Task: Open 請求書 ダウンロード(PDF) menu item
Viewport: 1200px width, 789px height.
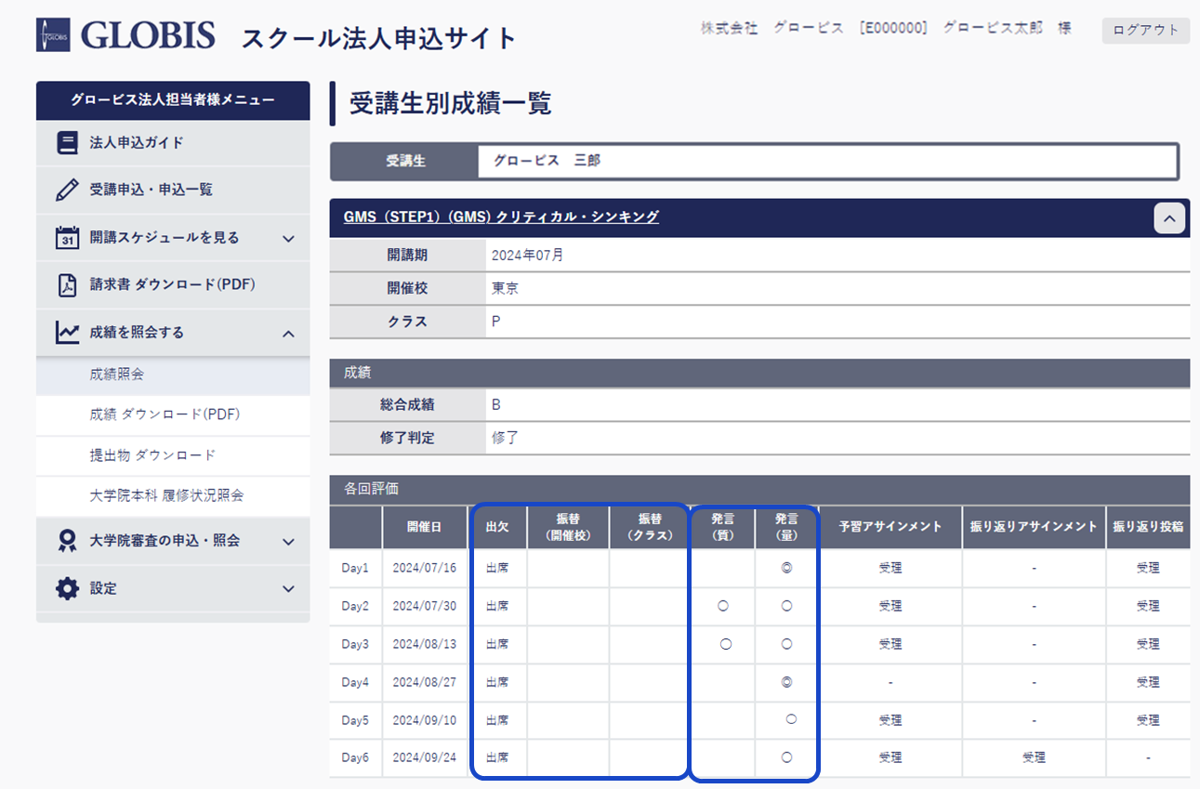Action: click(x=173, y=285)
